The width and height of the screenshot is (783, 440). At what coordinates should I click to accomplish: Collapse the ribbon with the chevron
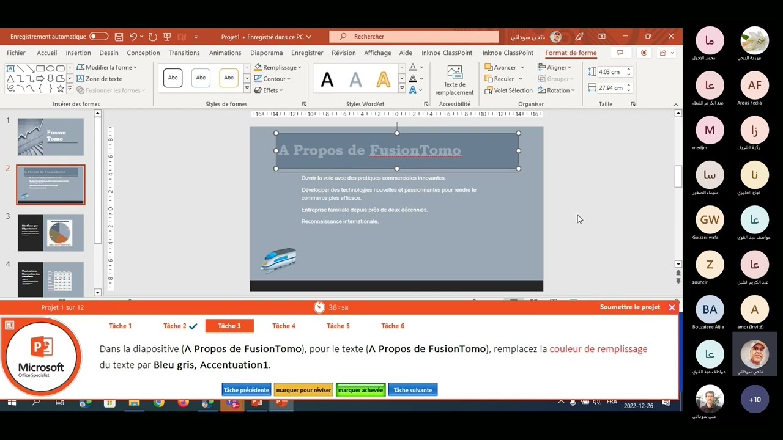(676, 105)
